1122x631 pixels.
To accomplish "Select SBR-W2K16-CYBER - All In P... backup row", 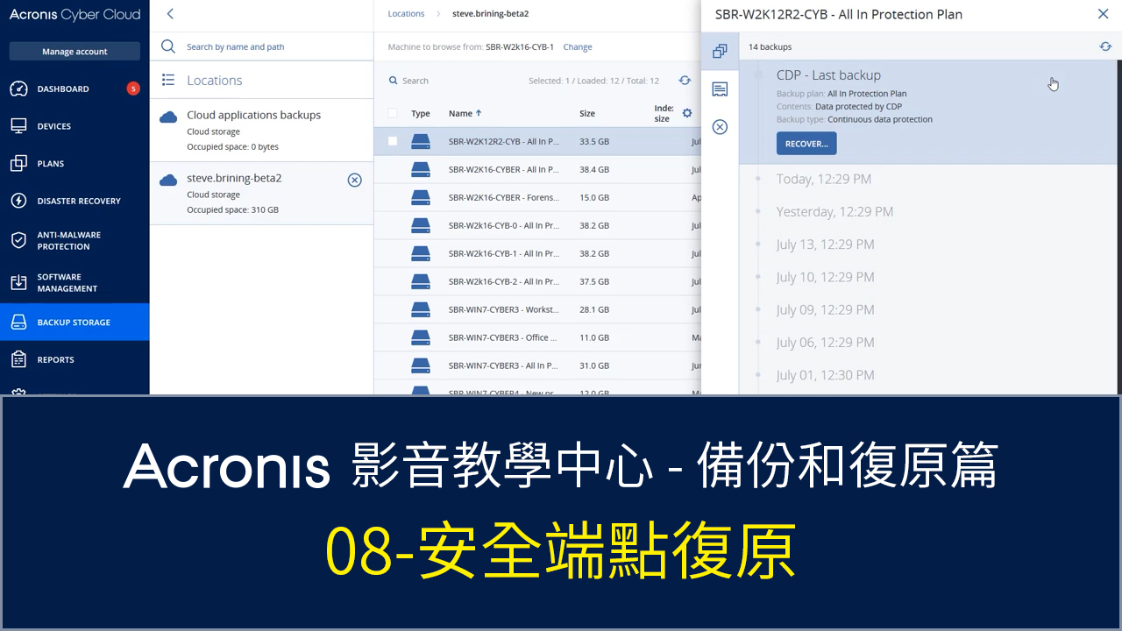I will (537, 169).
